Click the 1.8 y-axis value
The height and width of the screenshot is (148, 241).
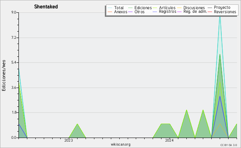coord(14,112)
